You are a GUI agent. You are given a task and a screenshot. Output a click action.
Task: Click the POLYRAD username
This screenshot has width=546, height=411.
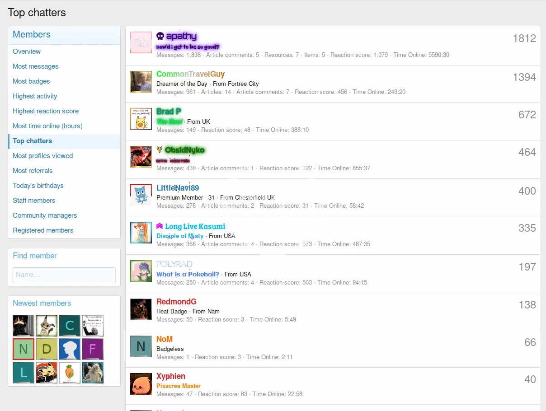(174, 264)
